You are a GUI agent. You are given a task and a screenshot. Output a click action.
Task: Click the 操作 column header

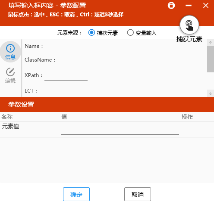187,117
